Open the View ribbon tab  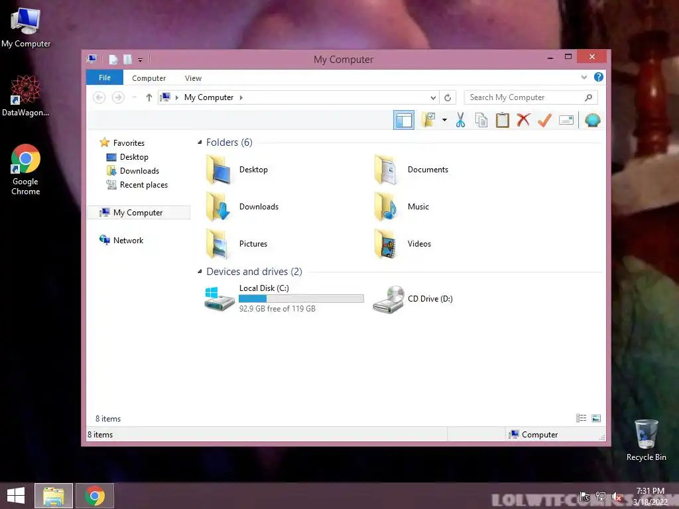point(193,78)
